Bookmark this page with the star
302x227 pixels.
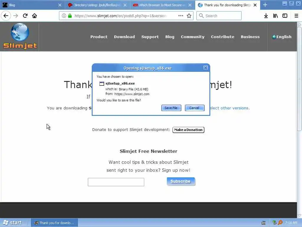click(189, 16)
